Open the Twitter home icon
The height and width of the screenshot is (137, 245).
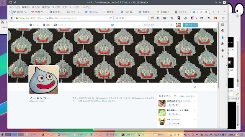pos(34,25)
